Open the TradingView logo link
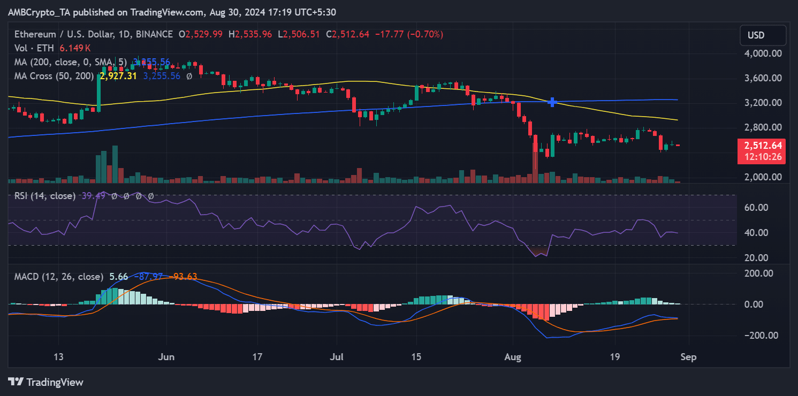This screenshot has width=798, height=396. pos(46,382)
